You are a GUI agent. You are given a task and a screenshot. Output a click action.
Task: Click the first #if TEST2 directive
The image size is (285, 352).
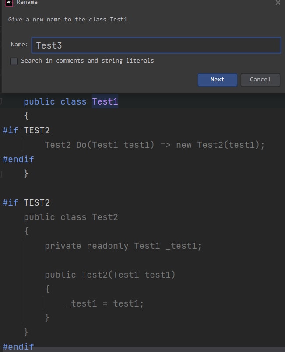26,130
